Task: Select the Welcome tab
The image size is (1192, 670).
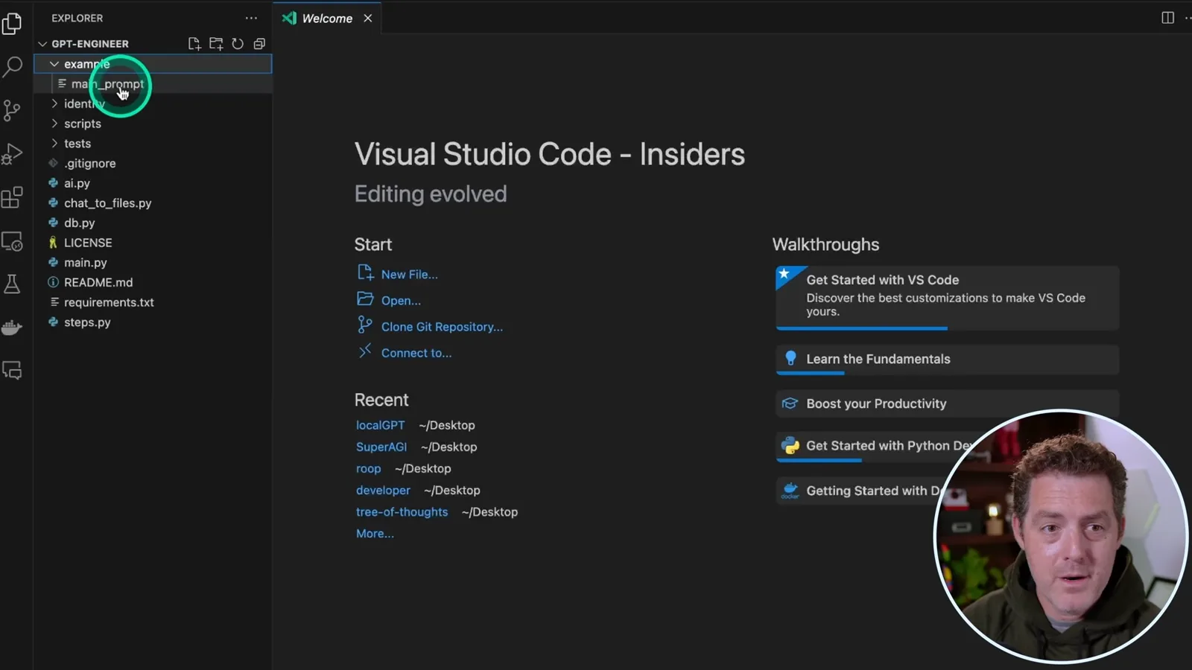Action: [x=327, y=18]
